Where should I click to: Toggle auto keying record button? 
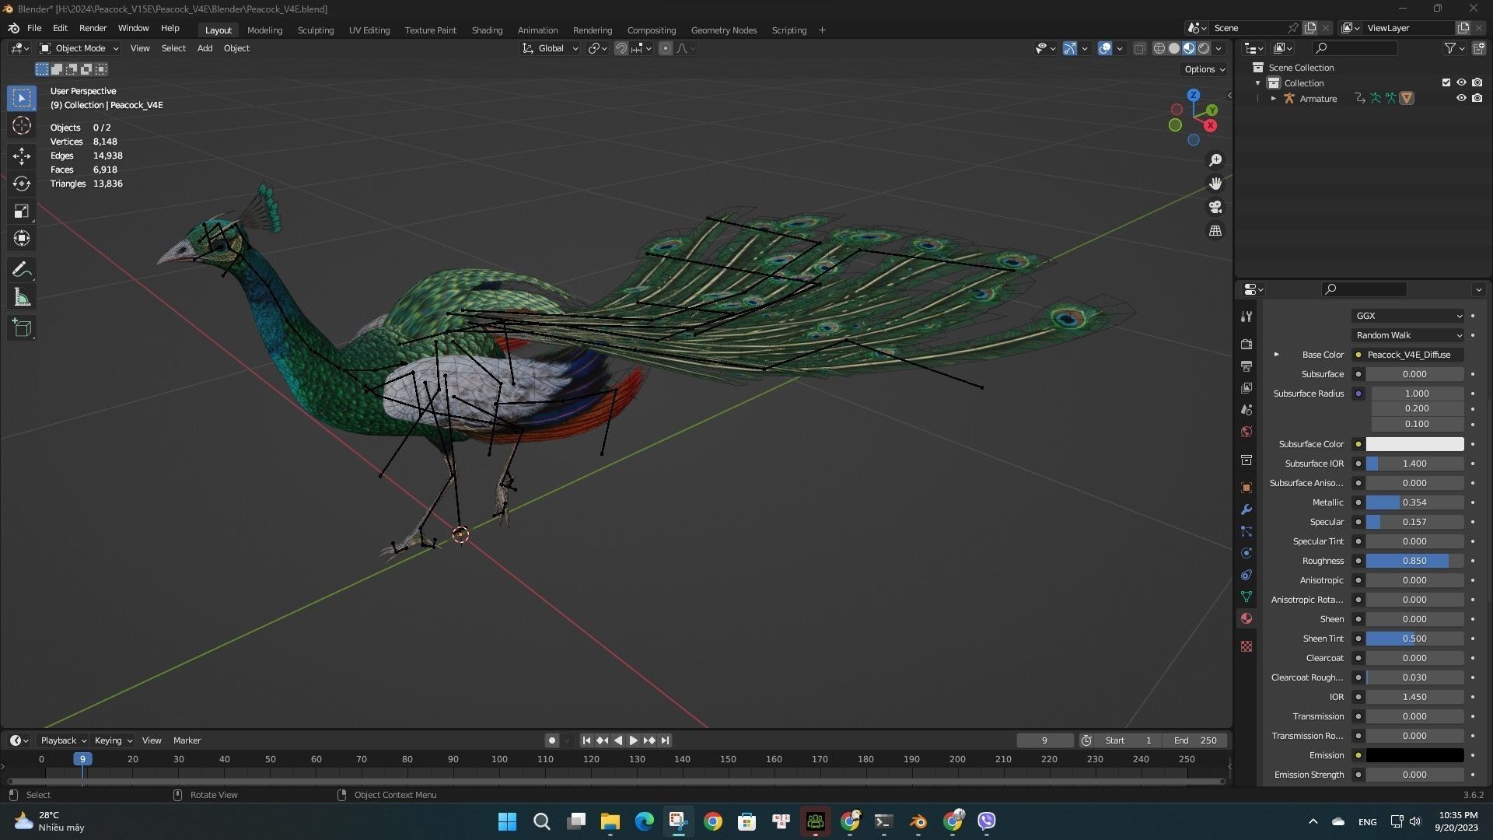pos(551,740)
